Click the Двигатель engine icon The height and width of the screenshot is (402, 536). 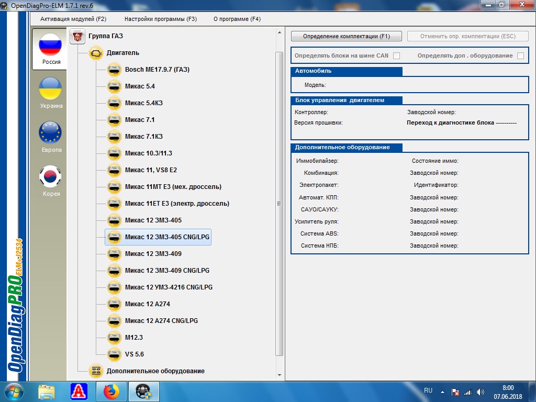pyautogui.click(x=96, y=53)
